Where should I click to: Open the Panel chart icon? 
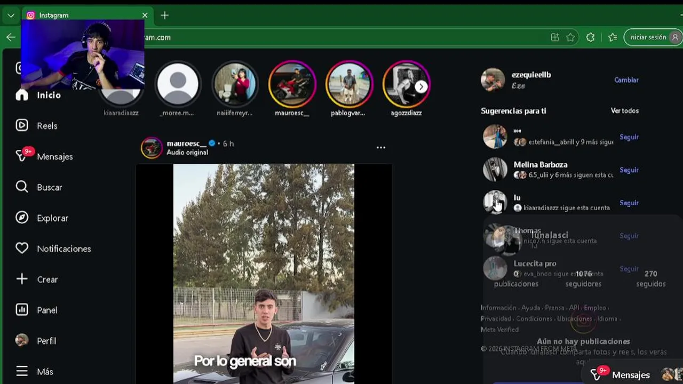[x=22, y=310]
